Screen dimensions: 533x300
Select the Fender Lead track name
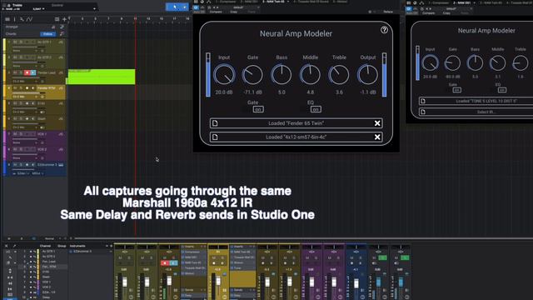pos(47,72)
